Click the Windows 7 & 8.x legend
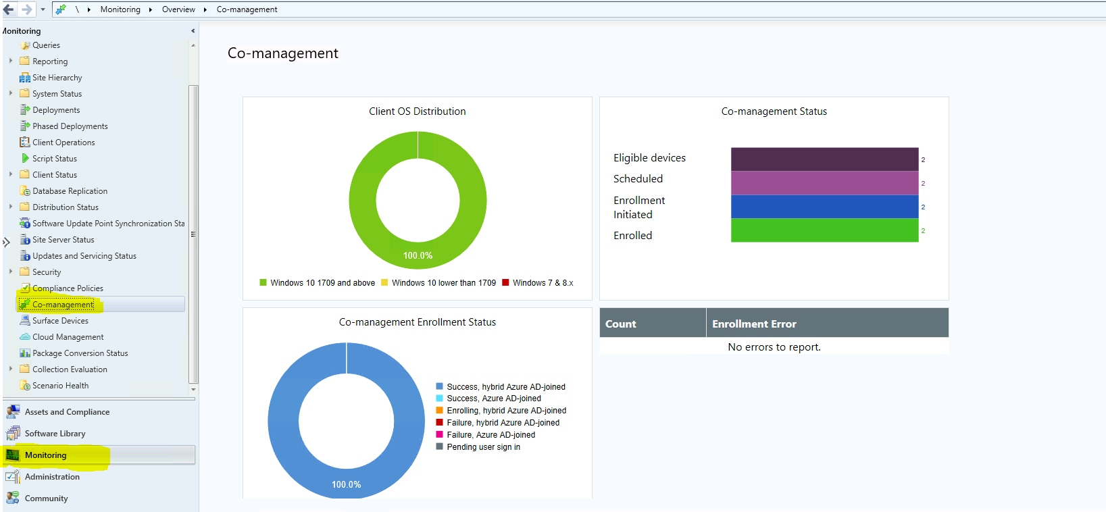This screenshot has width=1106, height=512. pos(538,283)
